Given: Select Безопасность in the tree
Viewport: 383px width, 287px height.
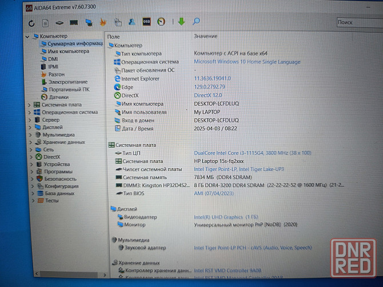Looking at the screenshot, I should (61, 179).
